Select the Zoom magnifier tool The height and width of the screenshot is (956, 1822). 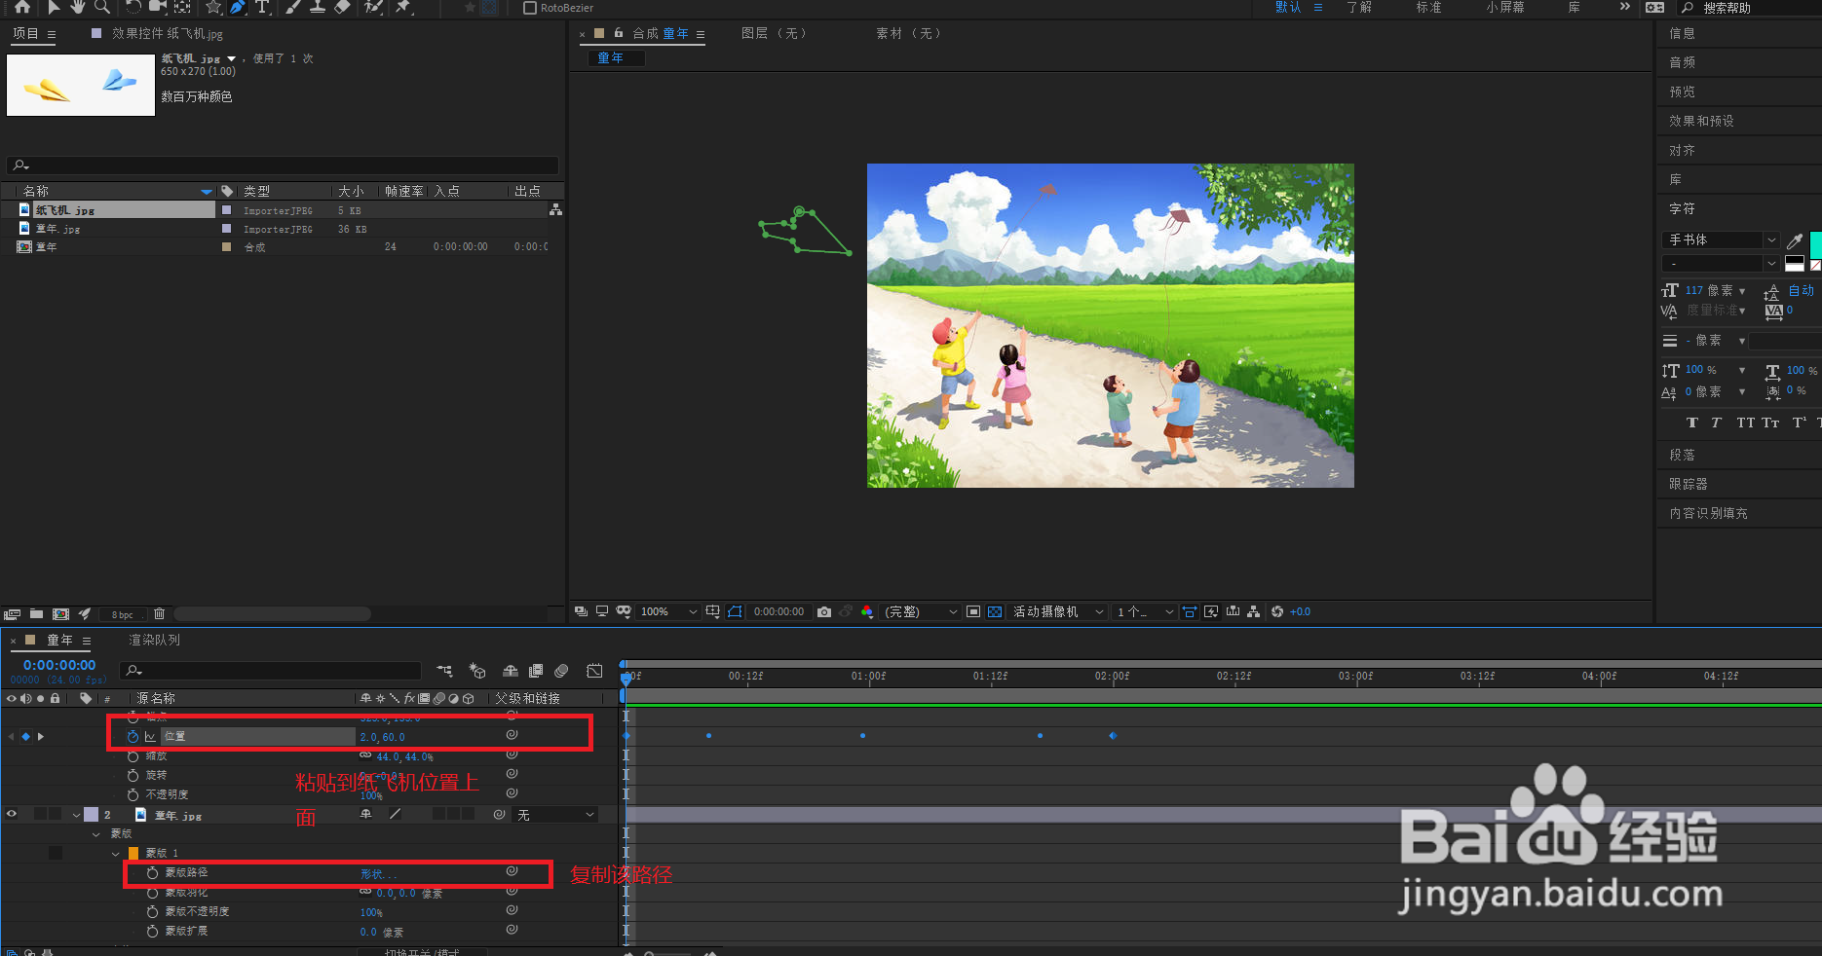102,7
